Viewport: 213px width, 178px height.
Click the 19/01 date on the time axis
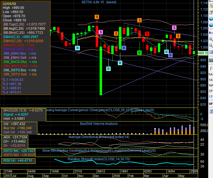(x=124, y=171)
